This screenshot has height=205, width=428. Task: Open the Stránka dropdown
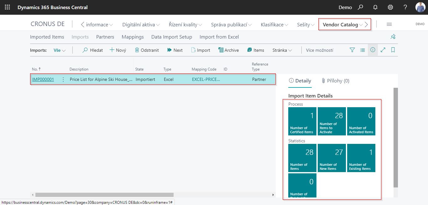click(x=282, y=50)
